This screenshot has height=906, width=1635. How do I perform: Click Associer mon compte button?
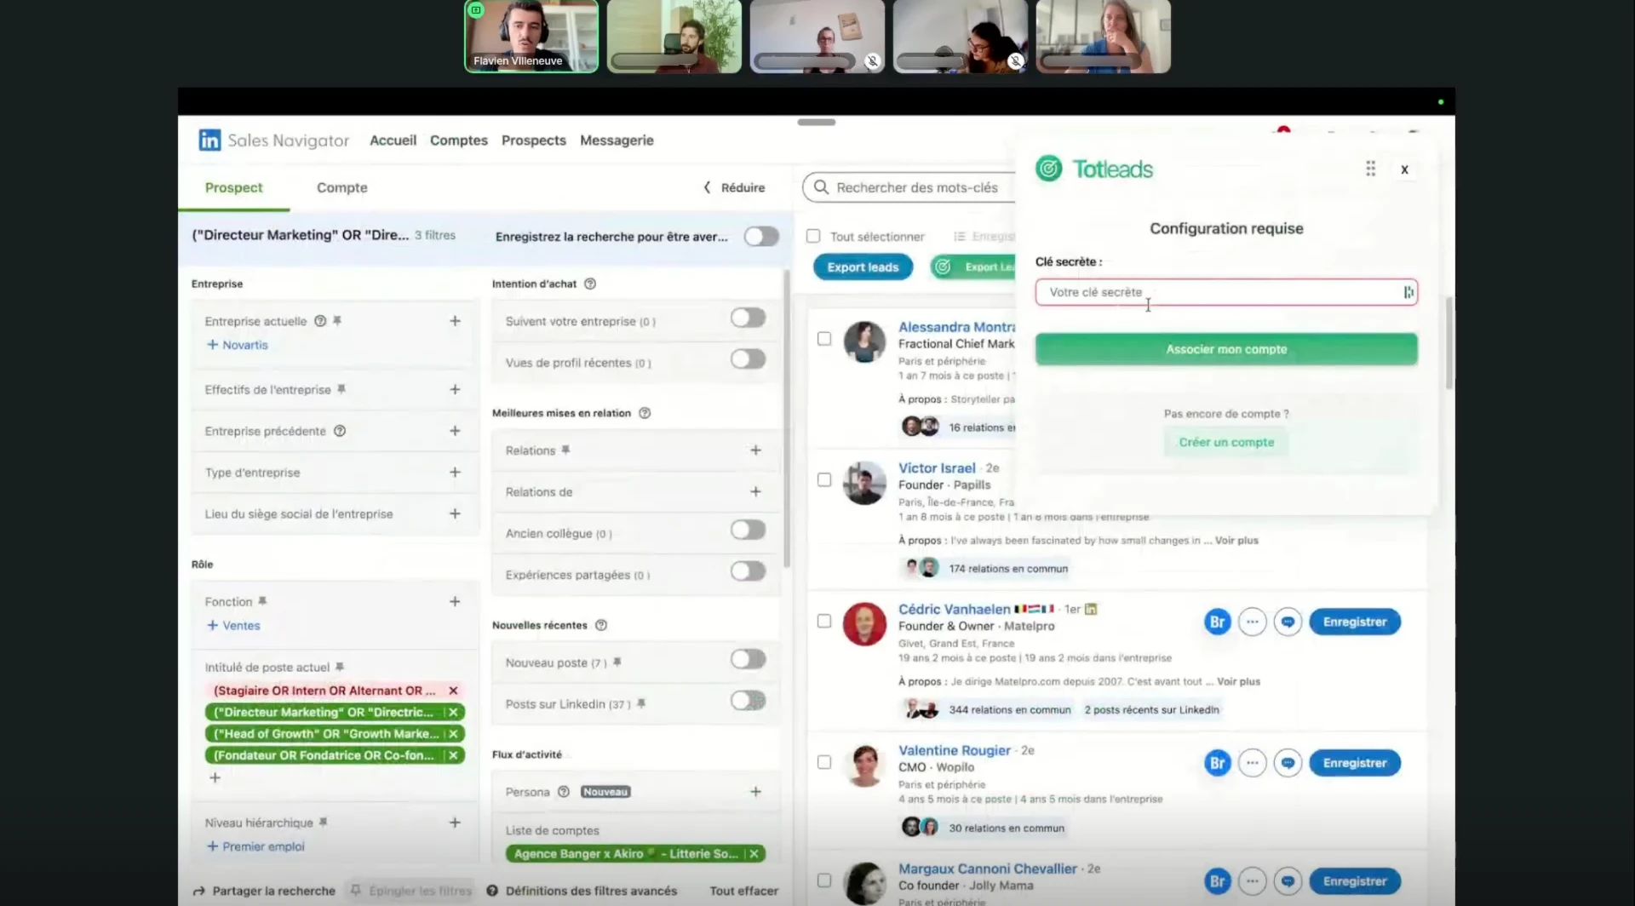point(1226,349)
